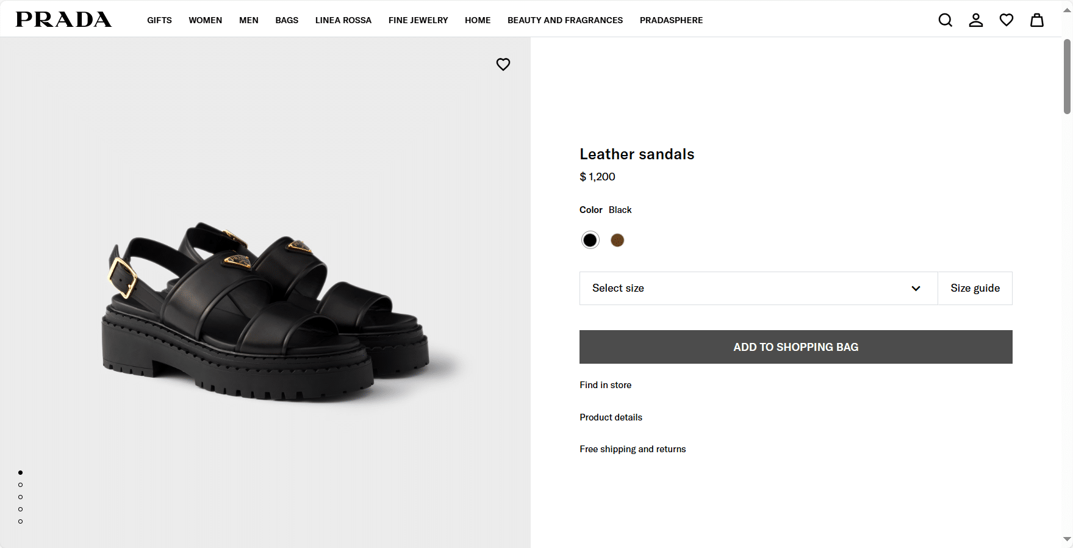Select the second image carousel dot

click(x=21, y=485)
